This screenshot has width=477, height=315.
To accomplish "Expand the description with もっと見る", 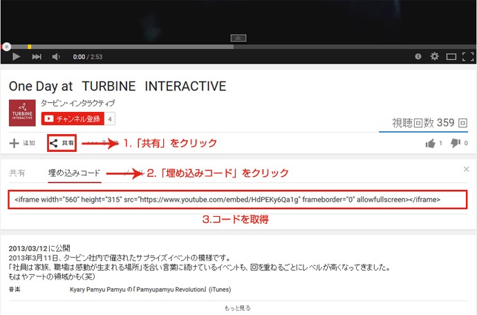I will point(238,308).
